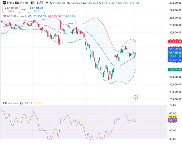Viewport: 182px width, 146px height.
Task: Click the Nifty 50 Index logo icon
Action: pos(4,3)
